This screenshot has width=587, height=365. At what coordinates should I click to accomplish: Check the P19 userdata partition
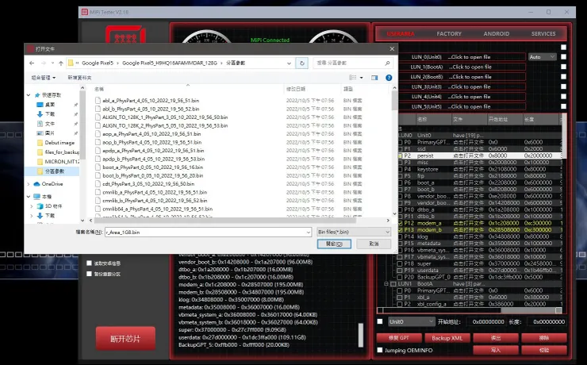[x=401, y=271]
